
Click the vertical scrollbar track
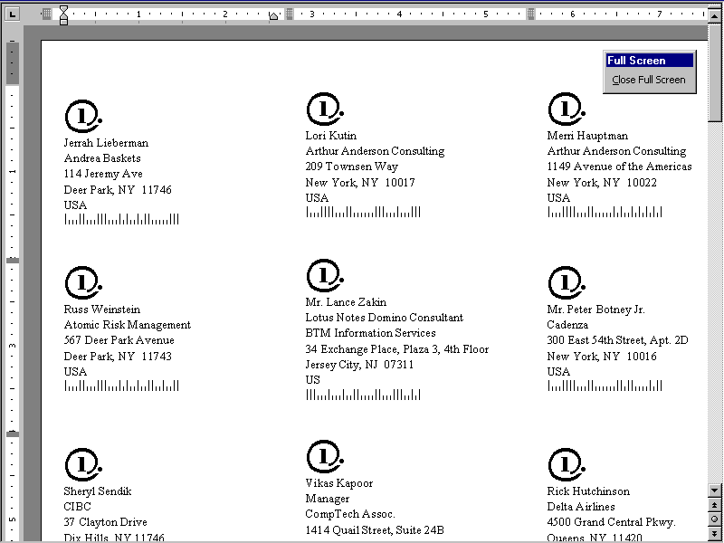[715, 299]
